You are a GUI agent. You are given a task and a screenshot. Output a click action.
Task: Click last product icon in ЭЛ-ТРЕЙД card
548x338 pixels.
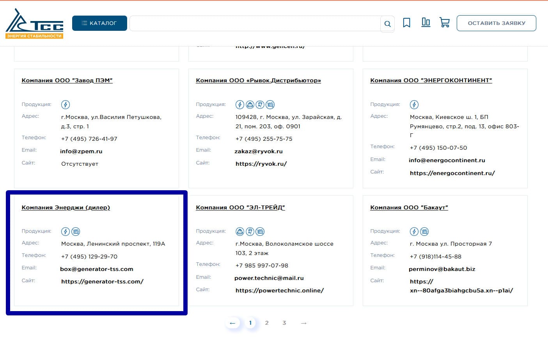[260, 232]
